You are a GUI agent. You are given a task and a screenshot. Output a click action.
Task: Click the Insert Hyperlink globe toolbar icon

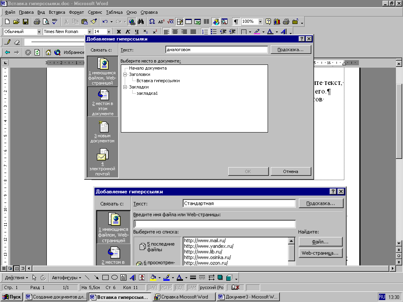tap(132, 22)
